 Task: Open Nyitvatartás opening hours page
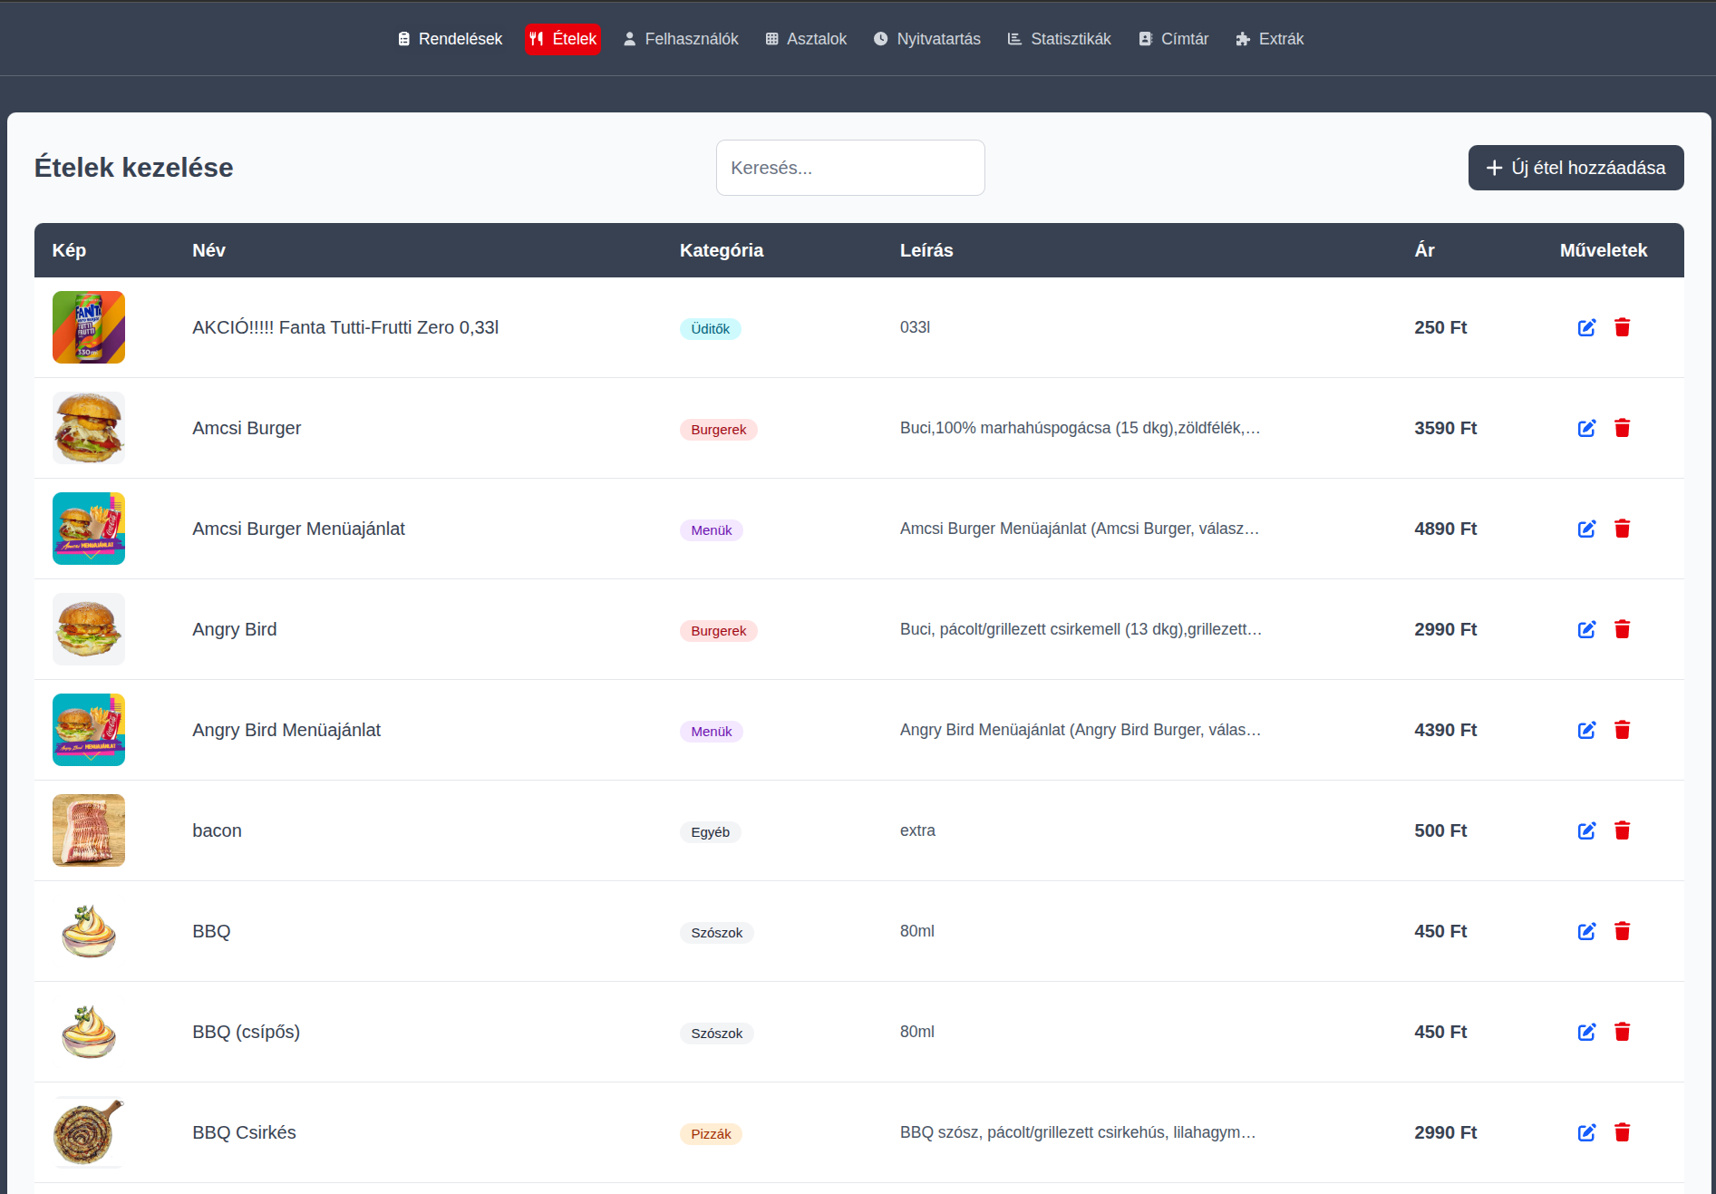926,39
